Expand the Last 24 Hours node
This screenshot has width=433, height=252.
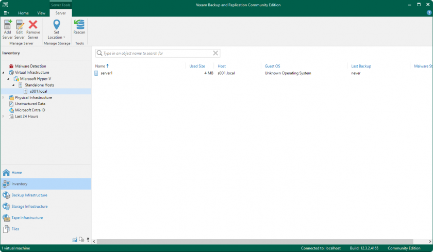[4, 116]
